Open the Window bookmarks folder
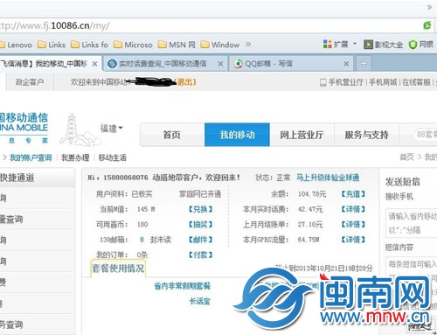 click(220, 45)
